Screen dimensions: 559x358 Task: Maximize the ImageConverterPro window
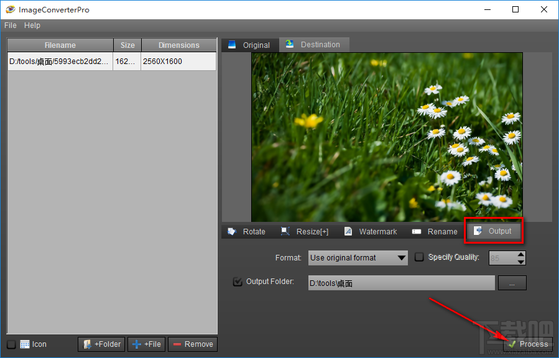coord(515,9)
